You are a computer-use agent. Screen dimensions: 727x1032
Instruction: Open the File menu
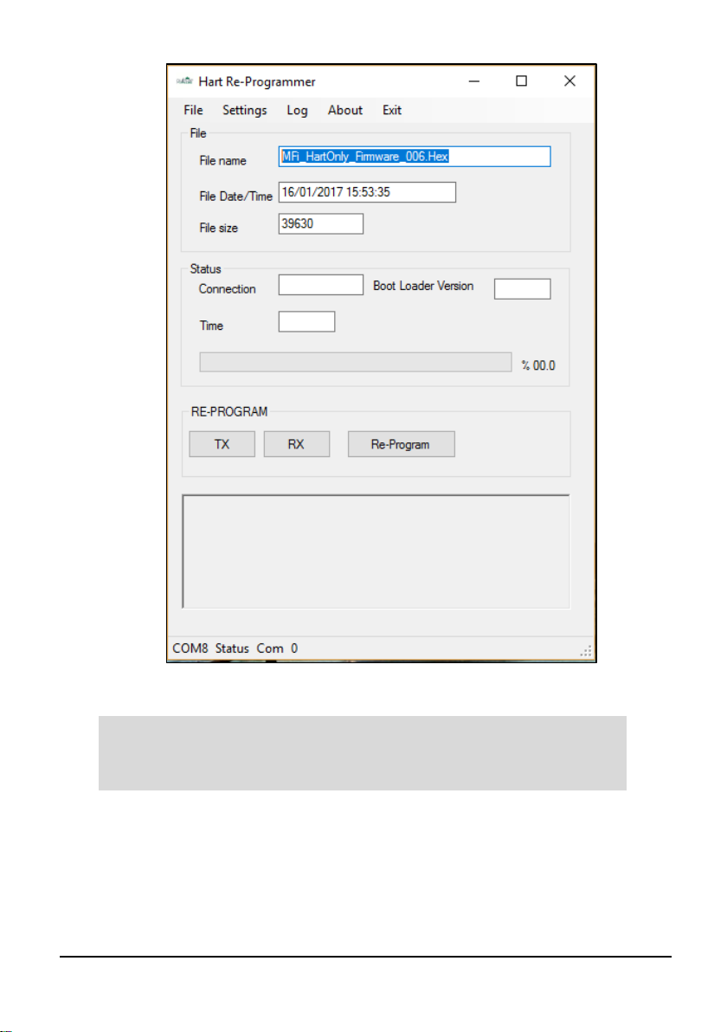pyautogui.click(x=193, y=110)
